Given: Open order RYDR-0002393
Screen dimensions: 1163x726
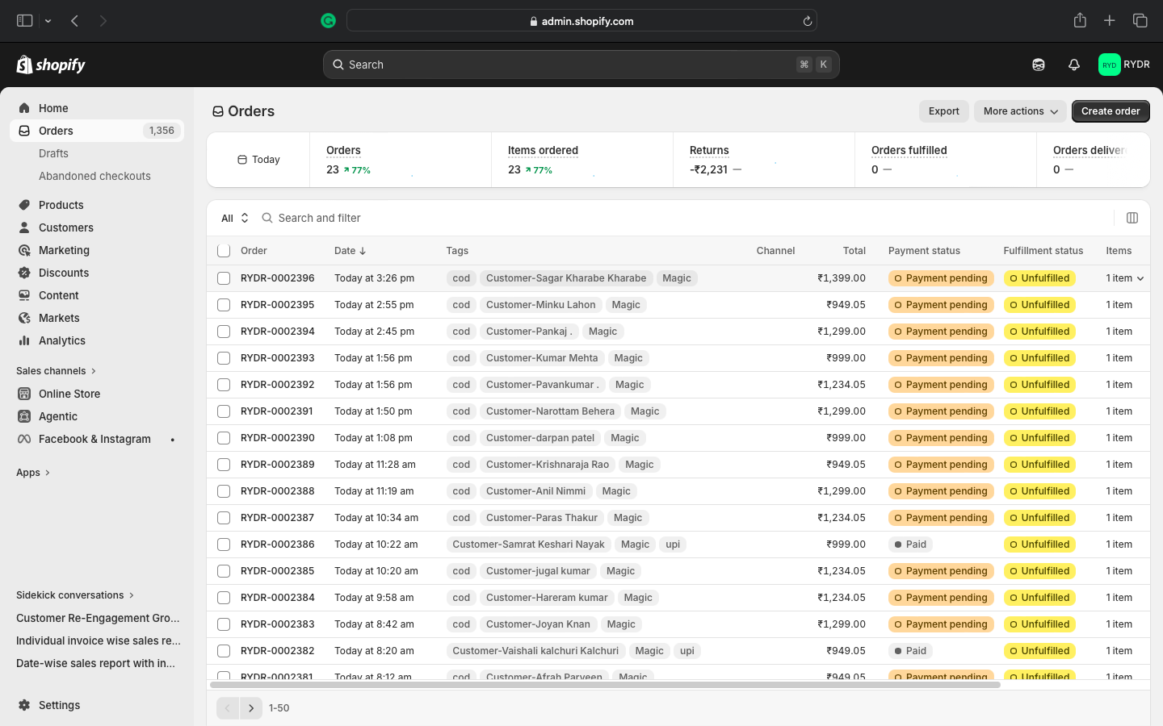Looking at the screenshot, I should click(x=278, y=358).
